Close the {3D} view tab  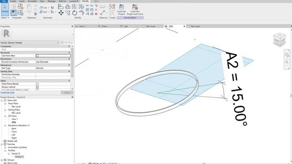tap(184, 26)
